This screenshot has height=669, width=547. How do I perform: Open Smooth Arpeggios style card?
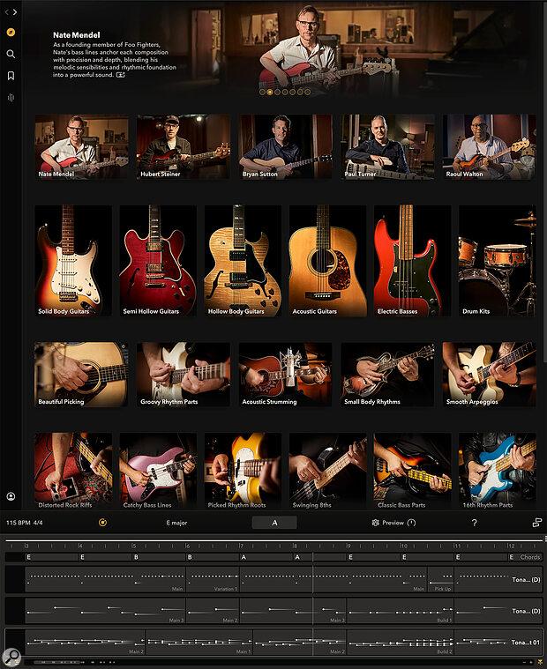pos(490,375)
